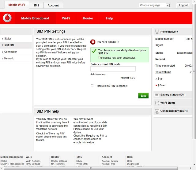Open the Battery Status battery icon
Viewport: 196px width, 170px height.
click(157, 95)
